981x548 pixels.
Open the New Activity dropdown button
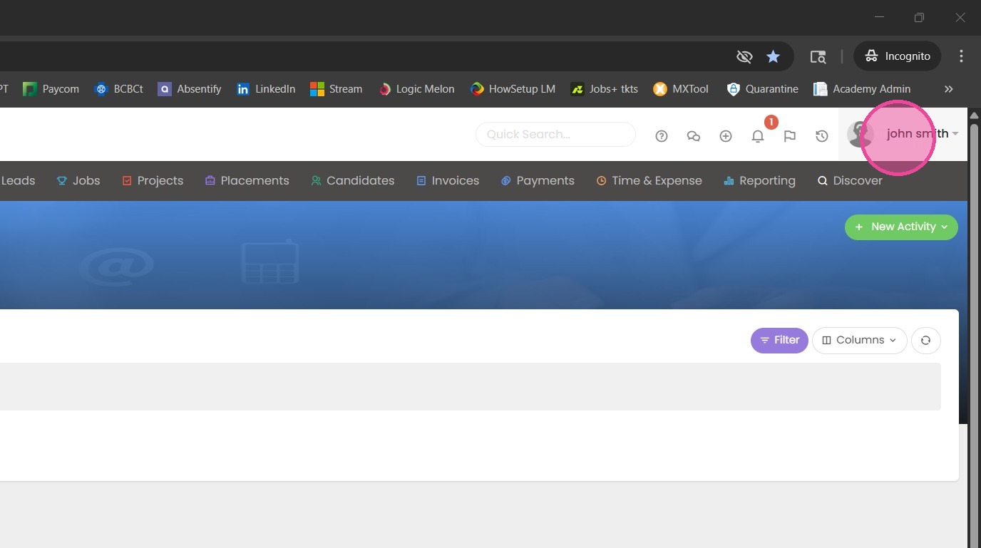[x=901, y=227]
